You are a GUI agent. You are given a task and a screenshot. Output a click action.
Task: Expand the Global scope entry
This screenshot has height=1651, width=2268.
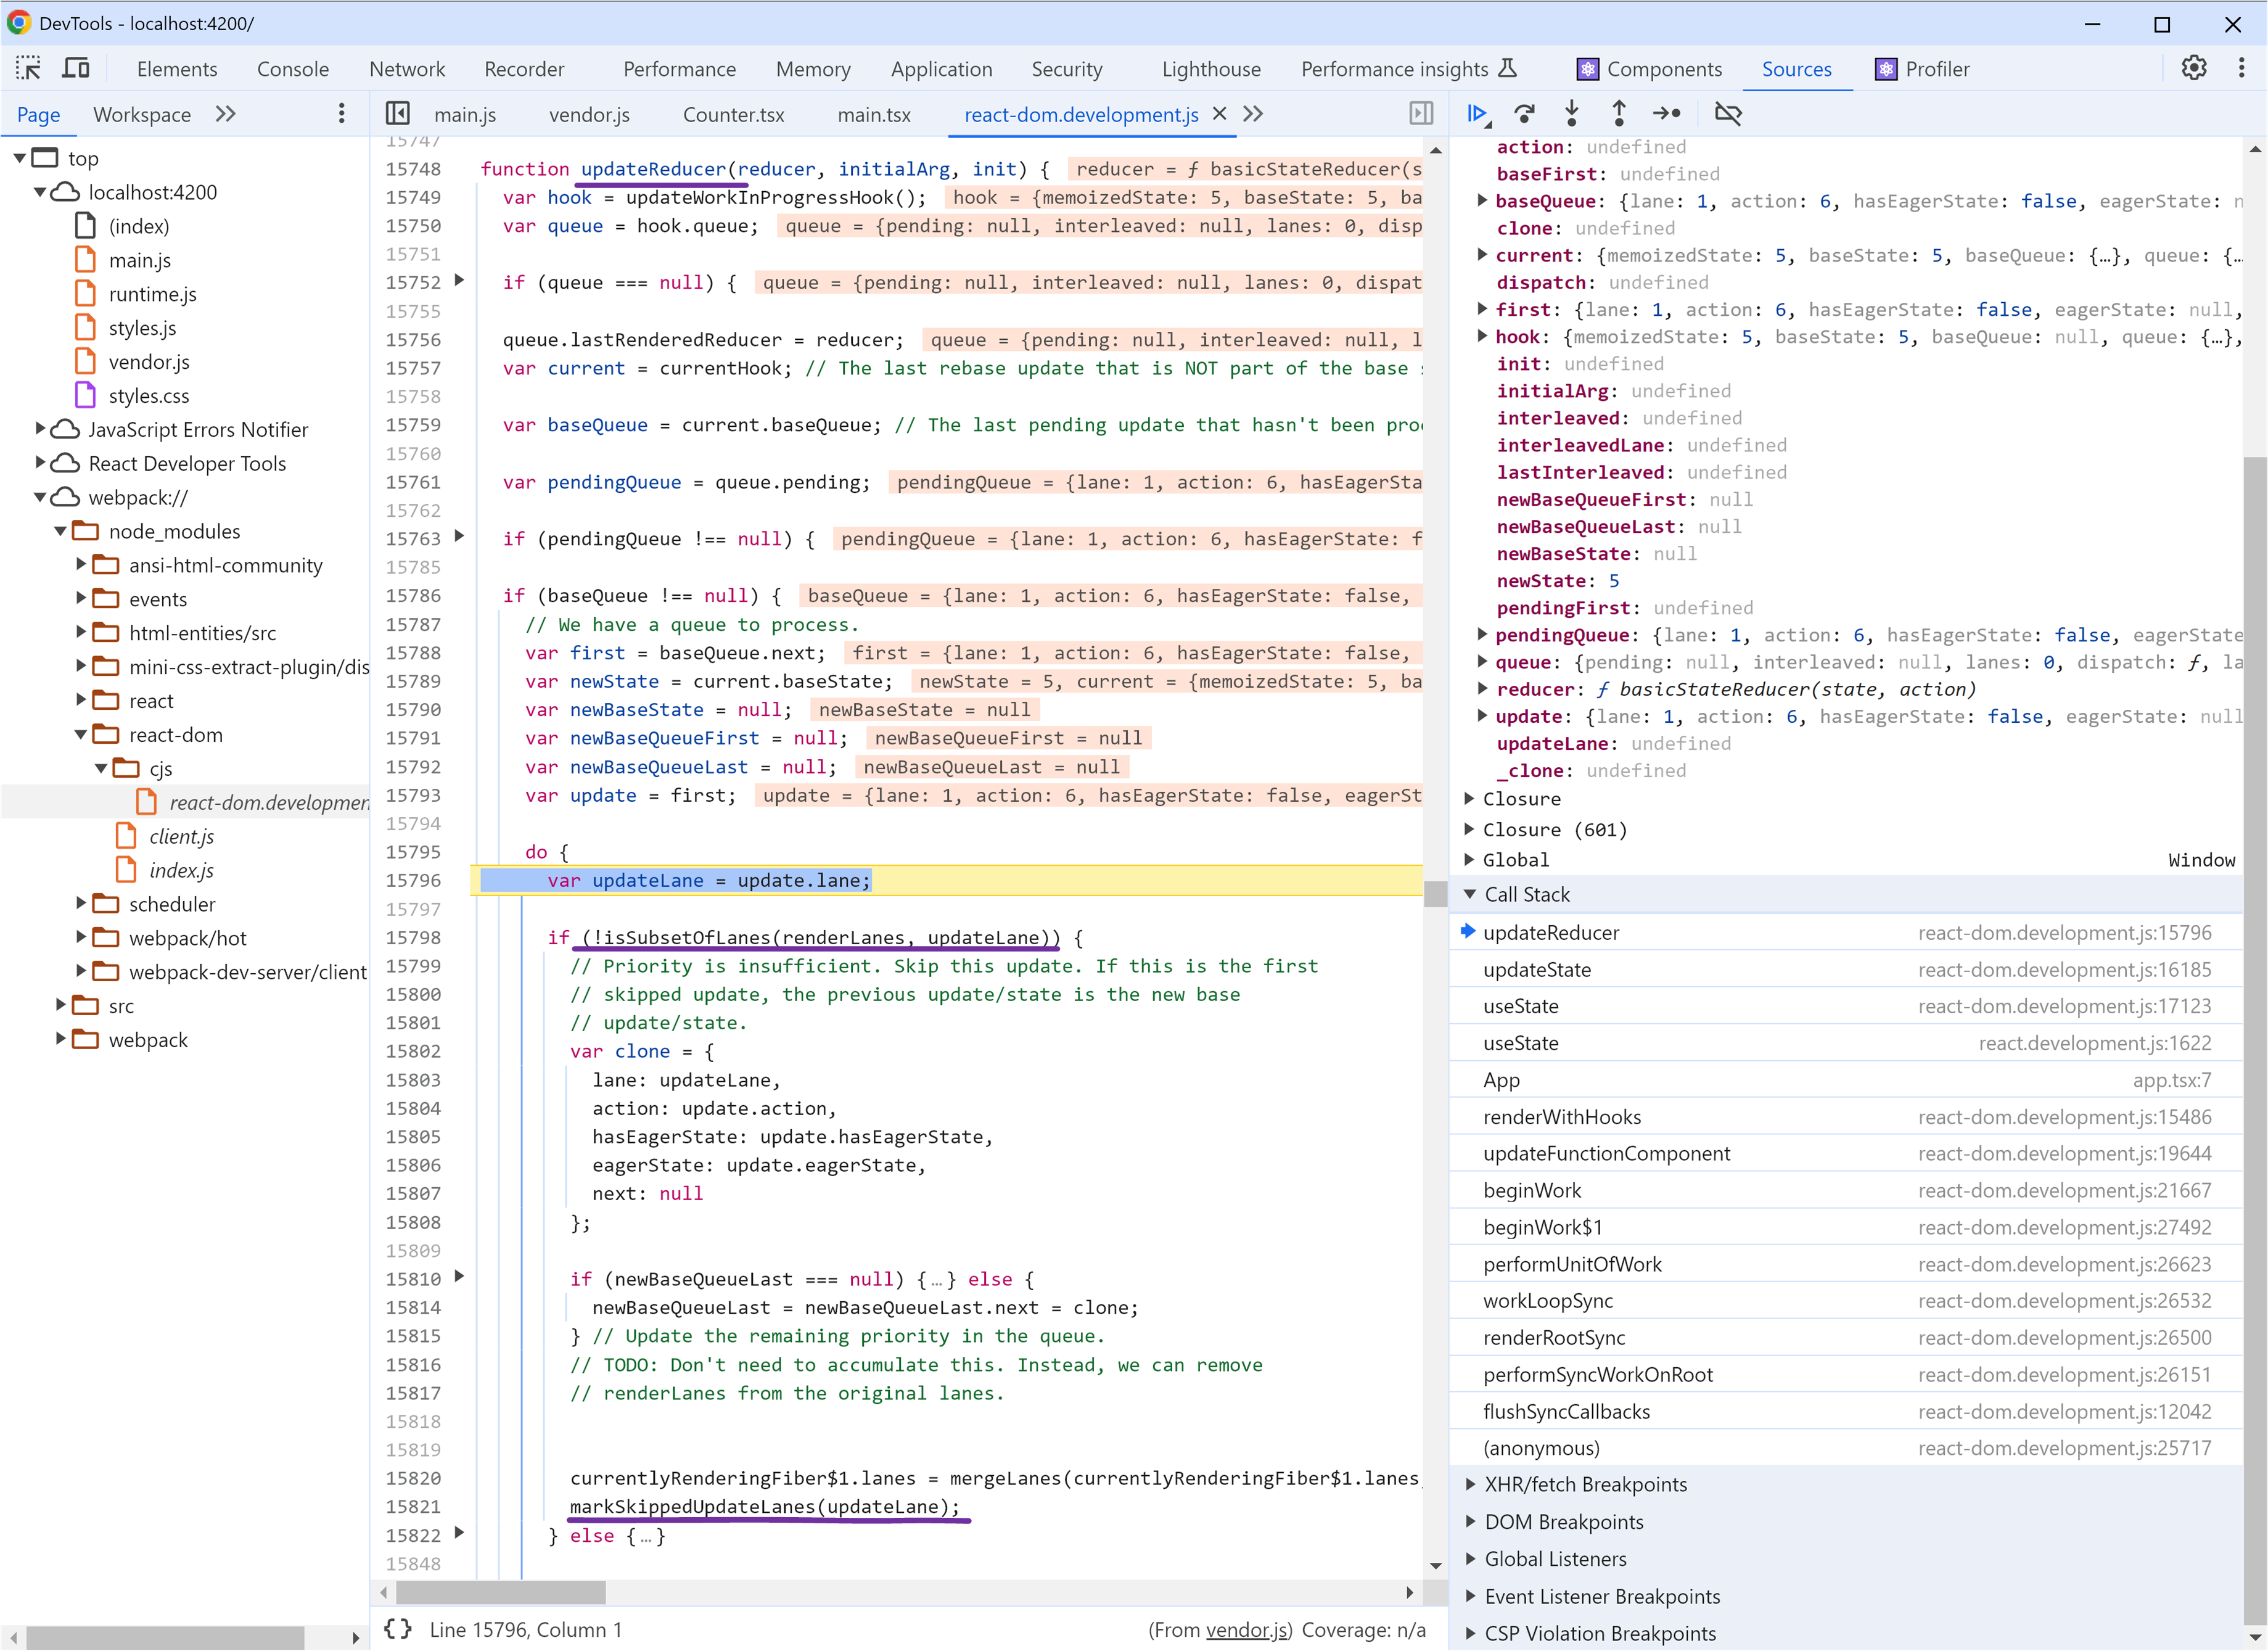(1469, 859)
